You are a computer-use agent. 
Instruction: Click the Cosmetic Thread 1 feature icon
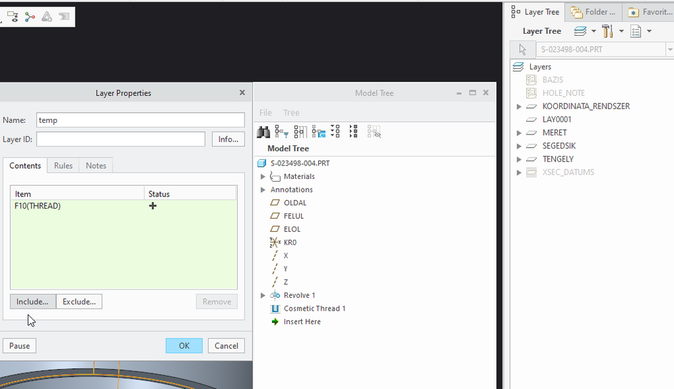(275, 309)
